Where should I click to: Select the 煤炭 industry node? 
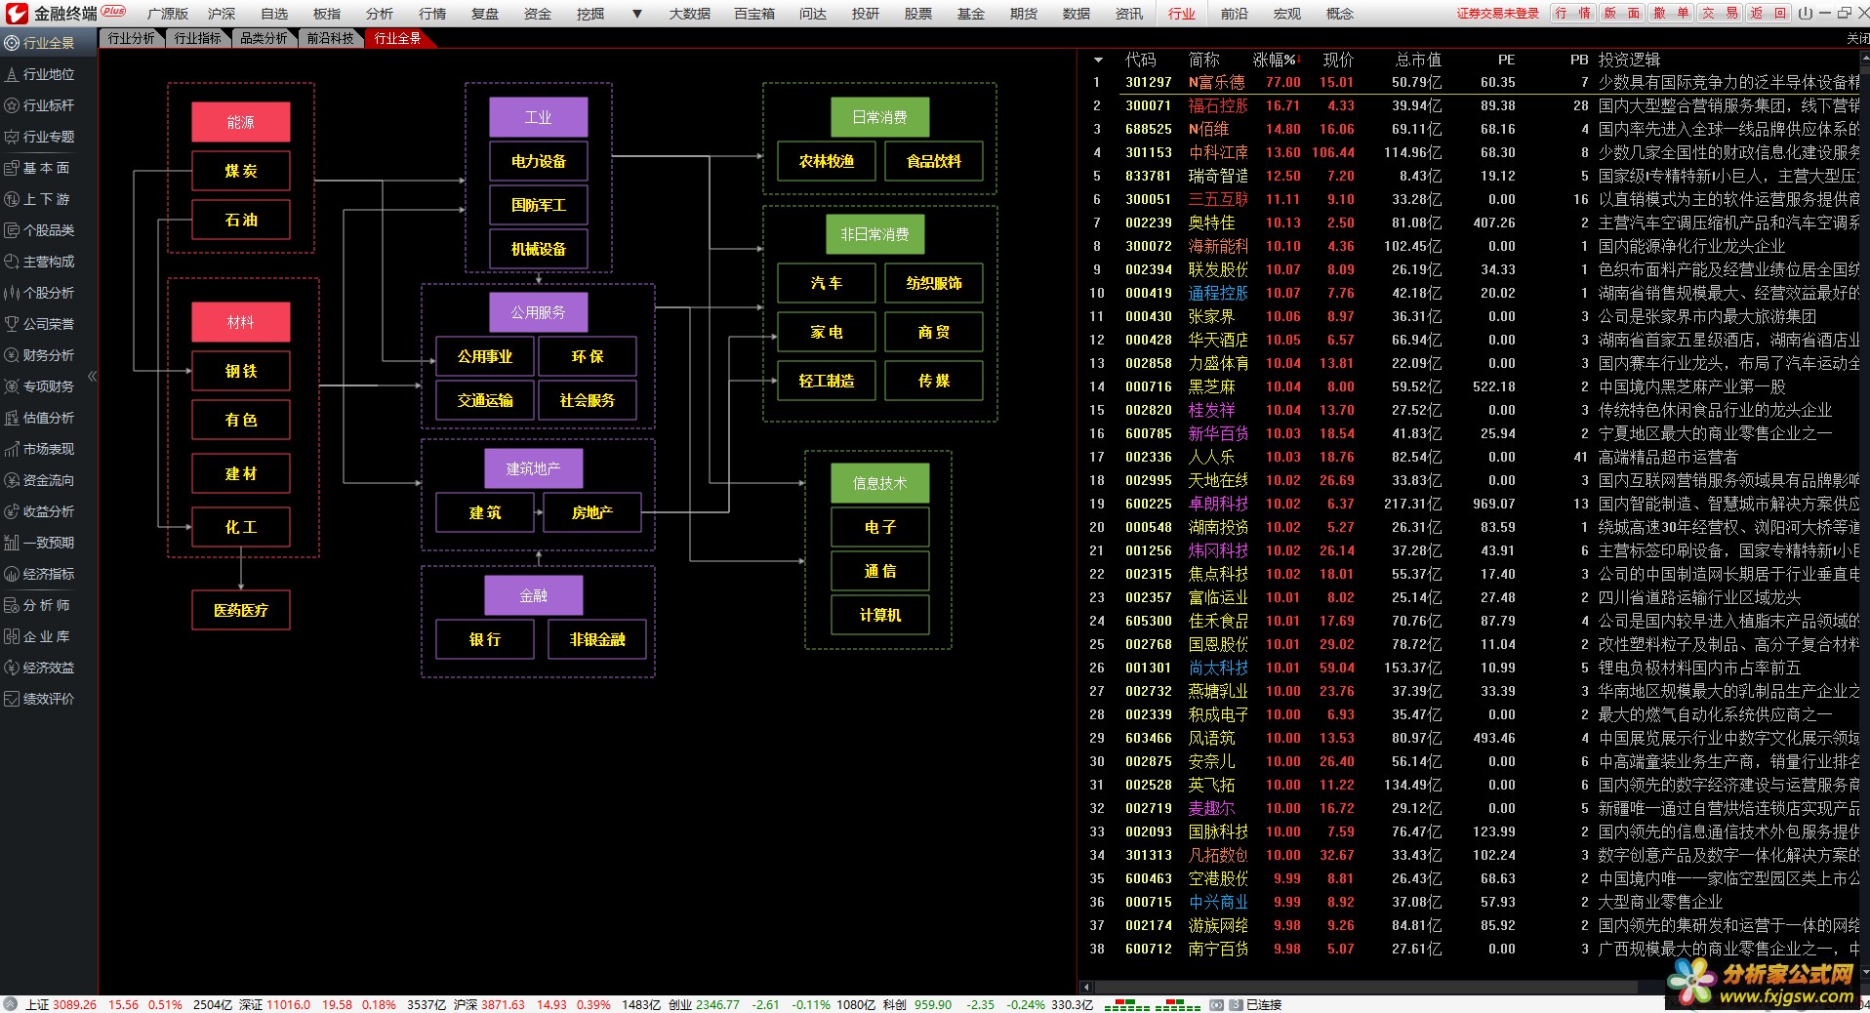[241, 171]
